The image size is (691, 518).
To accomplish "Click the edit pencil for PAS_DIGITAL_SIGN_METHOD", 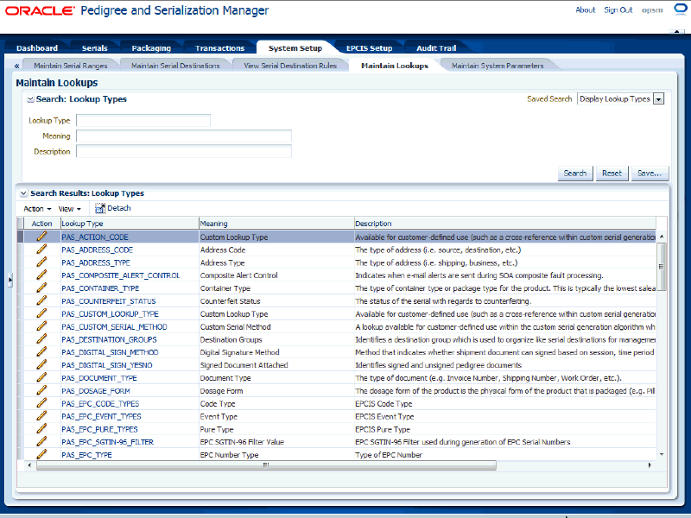I will tap(41, 352).
